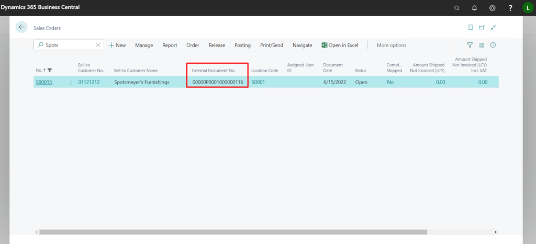The height and width of the screenshot is (244, 536).
Task: Create a New sales order
Action: (117, 45)
